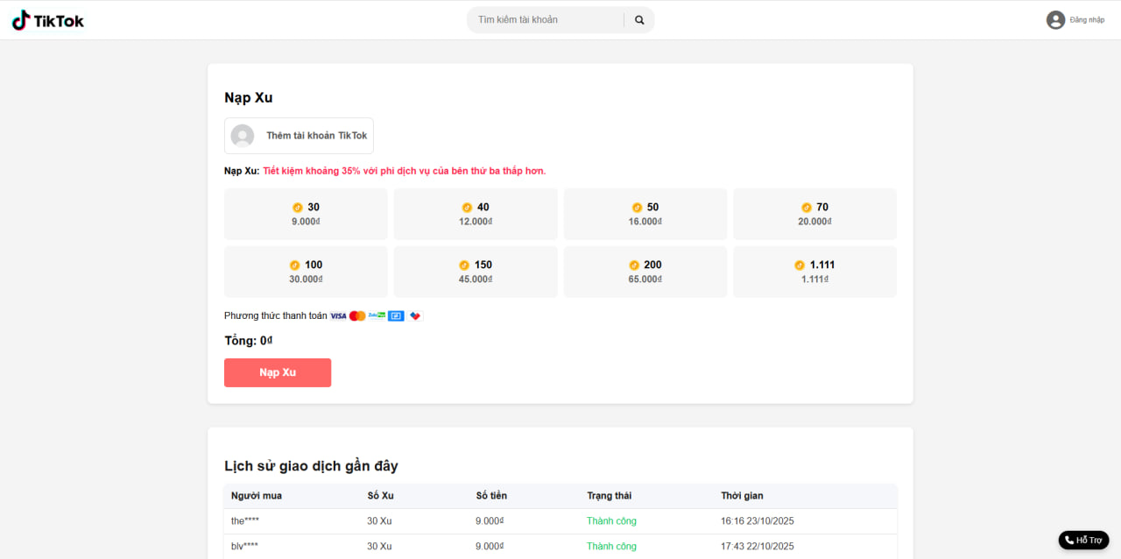Click the search magnifier icon
Image resolution: width=1121 pixels, height=559 pixels.
(639, 20)
